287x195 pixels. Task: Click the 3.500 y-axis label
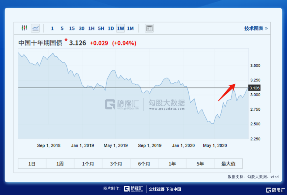255,66
